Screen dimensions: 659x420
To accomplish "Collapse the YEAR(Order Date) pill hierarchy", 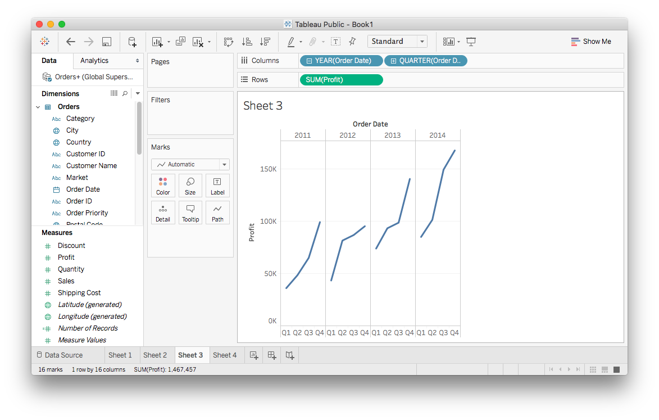I will [x=310, y=61].
